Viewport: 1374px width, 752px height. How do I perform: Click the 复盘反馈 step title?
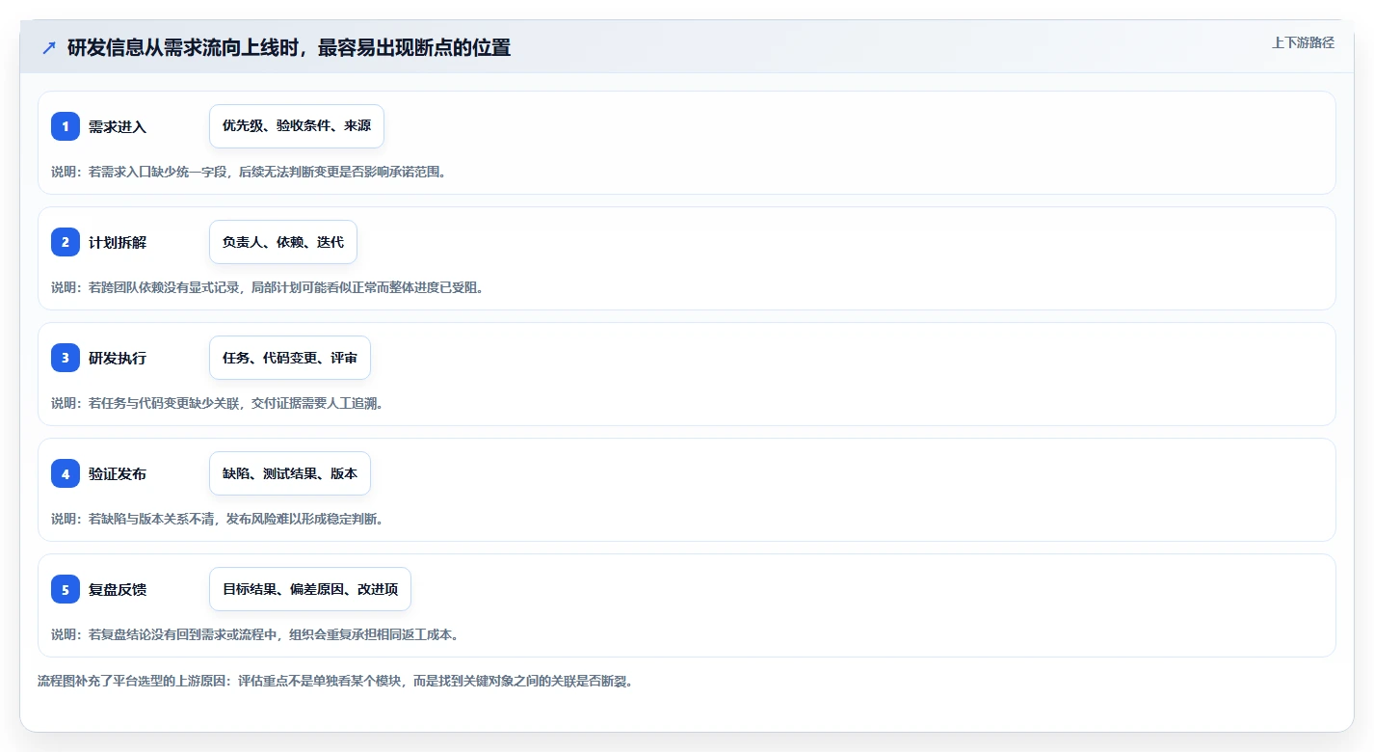pyautogui.click(x=118, y=589)
